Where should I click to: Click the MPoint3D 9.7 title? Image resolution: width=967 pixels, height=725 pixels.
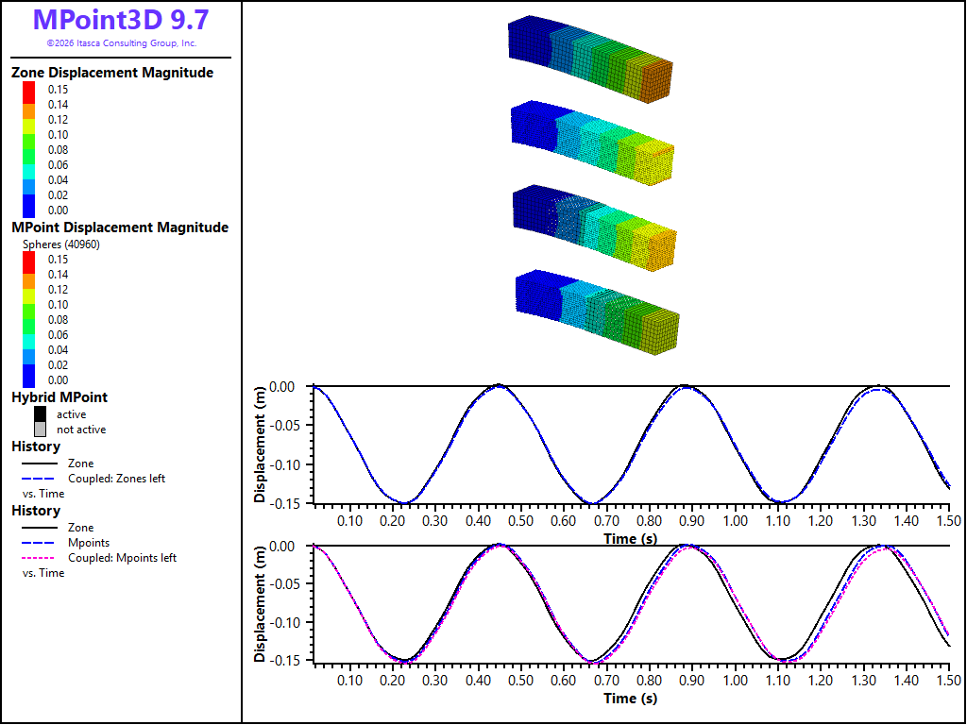coord(121,20)
